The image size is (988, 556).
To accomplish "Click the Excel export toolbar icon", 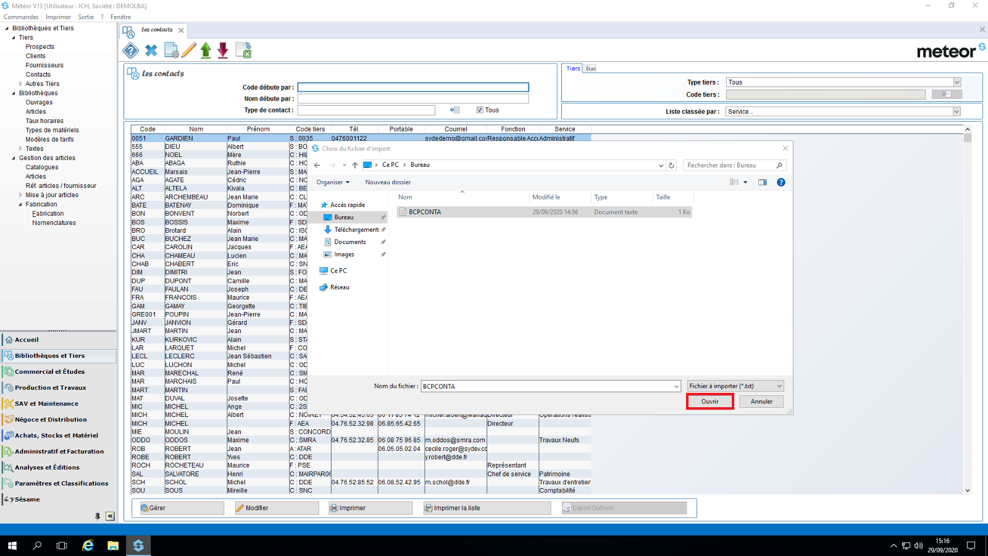I will pos(244,51).
